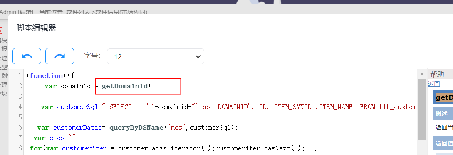Click the 返回 link in help panel
Image resolution: width=453 pixels, height=155 pixels.
(x=434, y=84)
